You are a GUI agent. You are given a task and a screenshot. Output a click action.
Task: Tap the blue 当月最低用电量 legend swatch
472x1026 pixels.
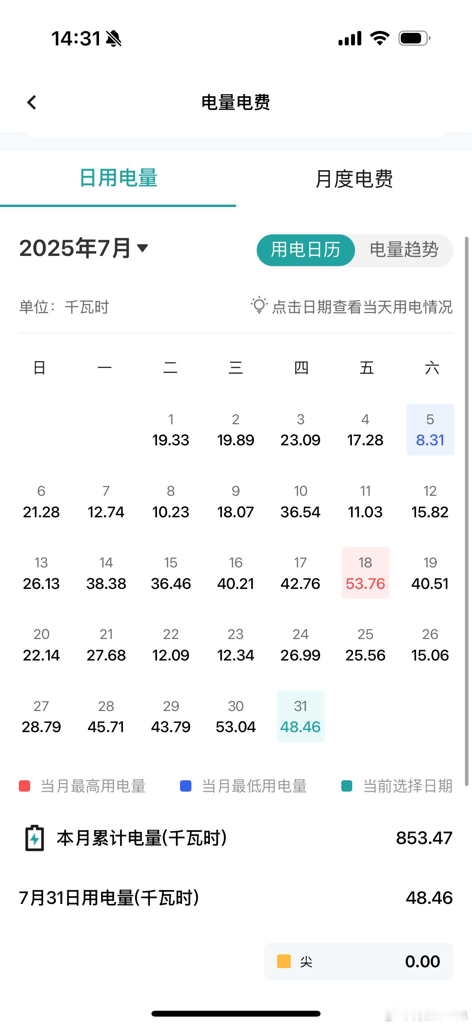click(186, 786)
